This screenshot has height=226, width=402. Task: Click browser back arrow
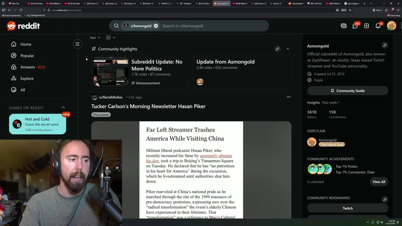point(9,10)
